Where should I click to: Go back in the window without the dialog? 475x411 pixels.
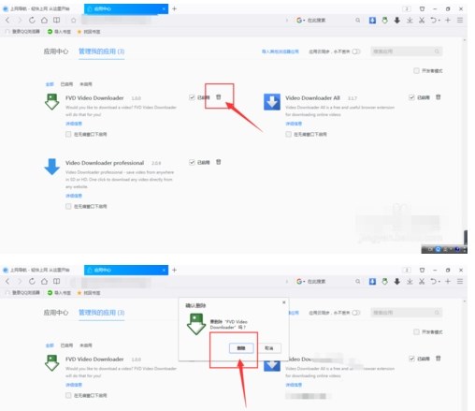click(x=7, y=21)
